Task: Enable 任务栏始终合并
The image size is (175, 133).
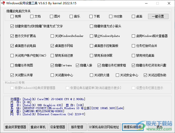Action: click(133, 46)
